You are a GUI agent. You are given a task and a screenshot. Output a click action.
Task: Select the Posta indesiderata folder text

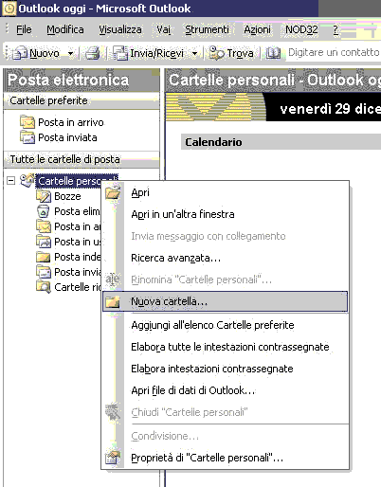coord(78,257)
